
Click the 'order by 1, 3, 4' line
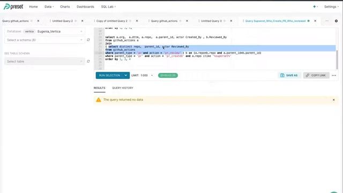coord(118,59)
